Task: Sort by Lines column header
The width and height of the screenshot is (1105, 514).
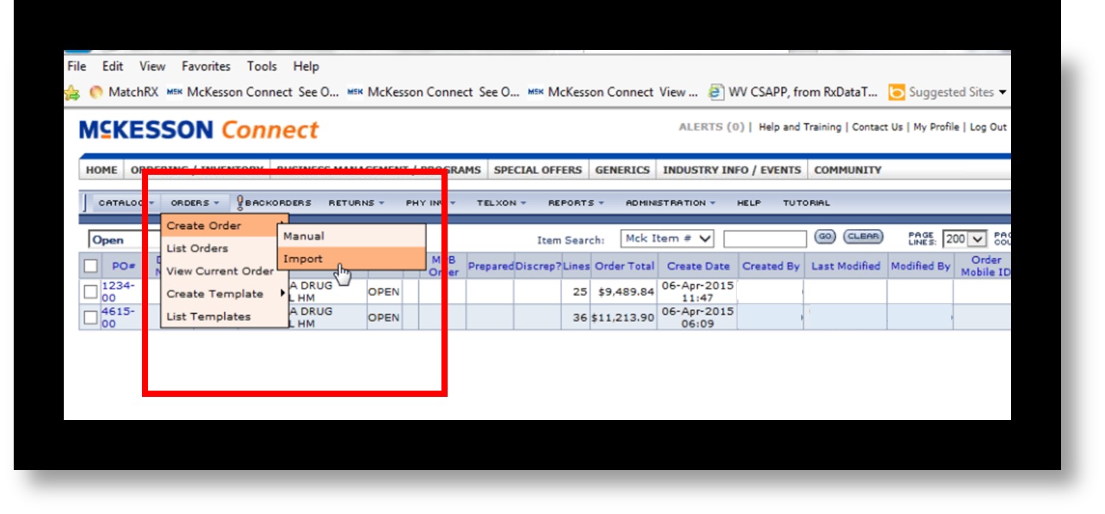Action: (x=576, y=266)
